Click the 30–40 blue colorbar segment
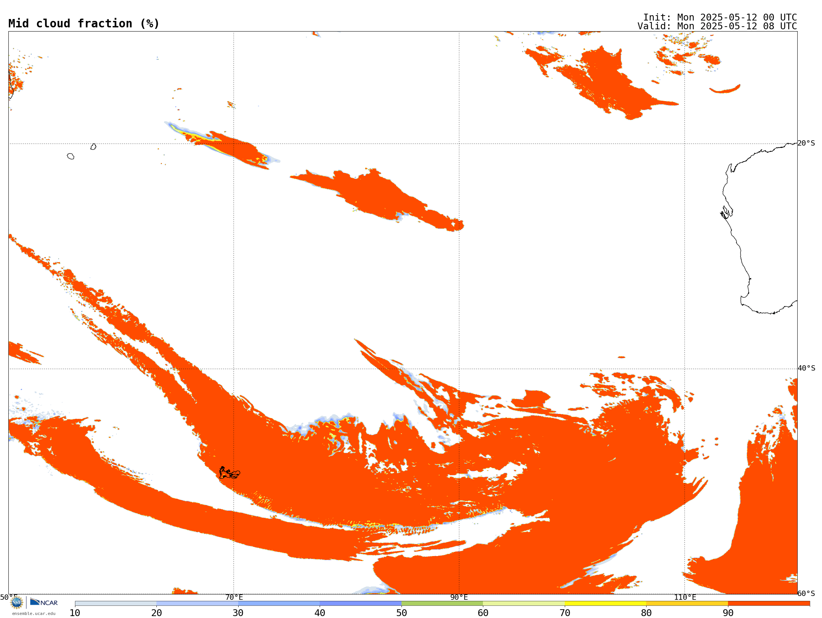822x618 pixels. point(279,604)
